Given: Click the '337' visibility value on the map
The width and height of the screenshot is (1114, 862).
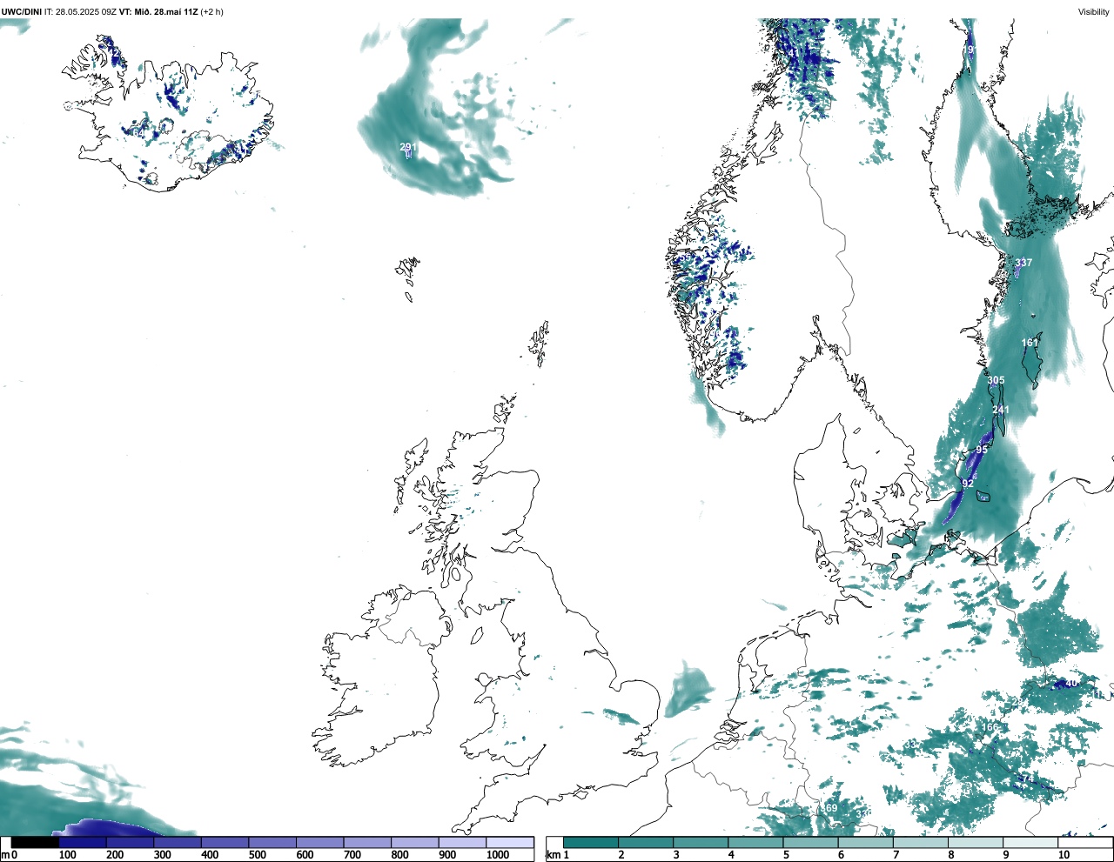Looking at the screenshot, I should pos(1023,263).
